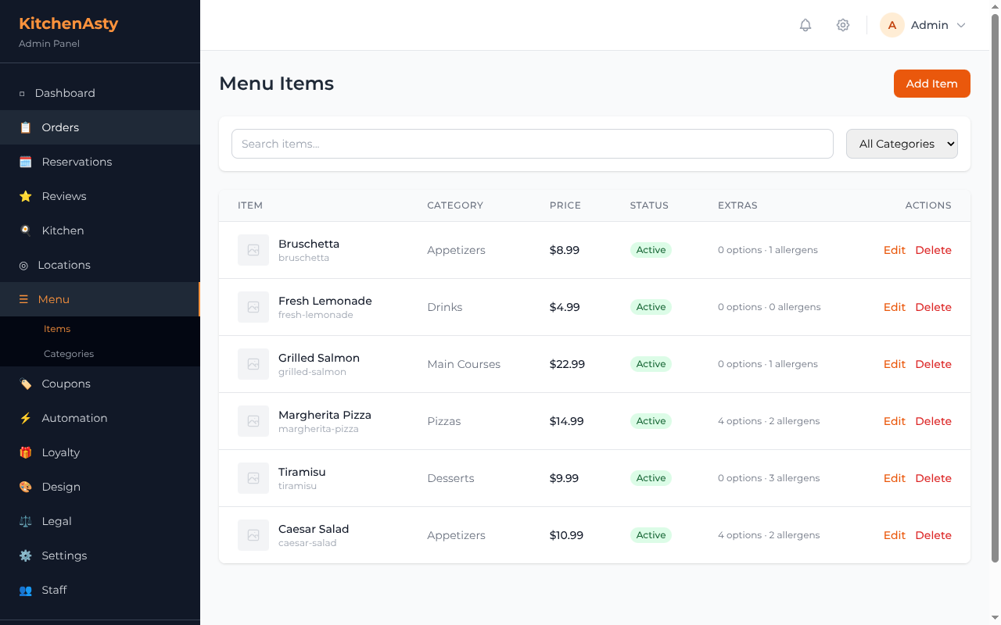Select the Staff sidebar icon
This screenshot has height=625, width=1001.
[26, 590]
